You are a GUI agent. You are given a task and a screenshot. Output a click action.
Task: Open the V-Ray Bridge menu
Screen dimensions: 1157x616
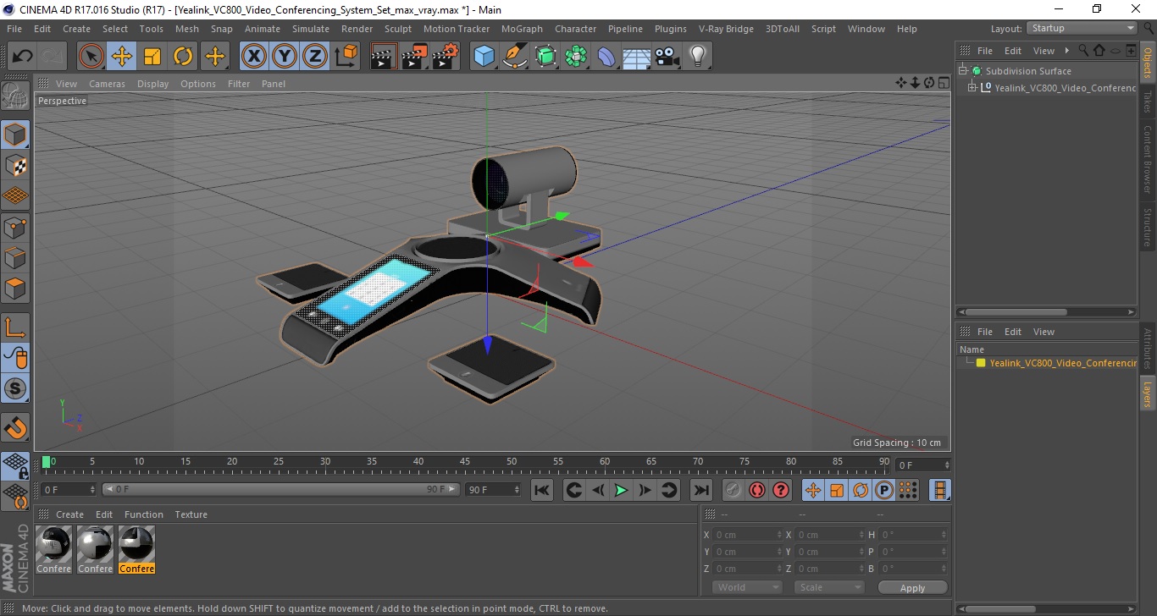[x=726, y=29]
